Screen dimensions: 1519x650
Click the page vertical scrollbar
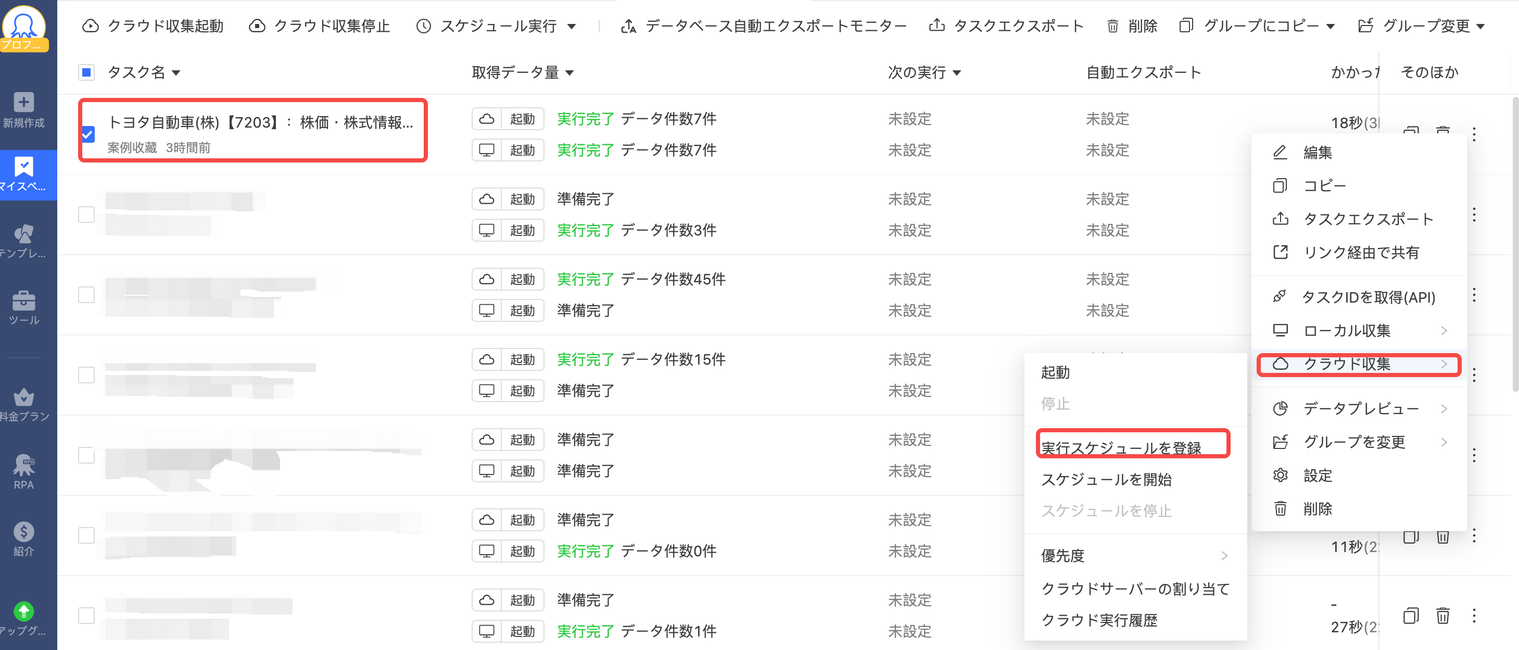pos(1515,245)
